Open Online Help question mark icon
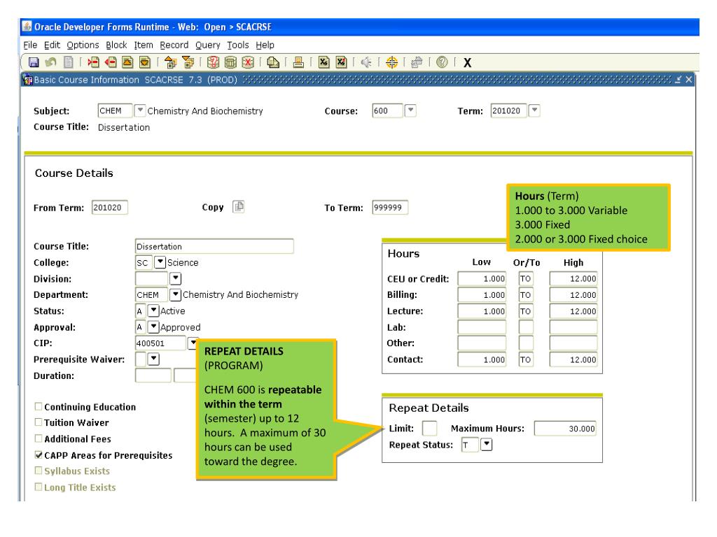 tap(442, 62)
